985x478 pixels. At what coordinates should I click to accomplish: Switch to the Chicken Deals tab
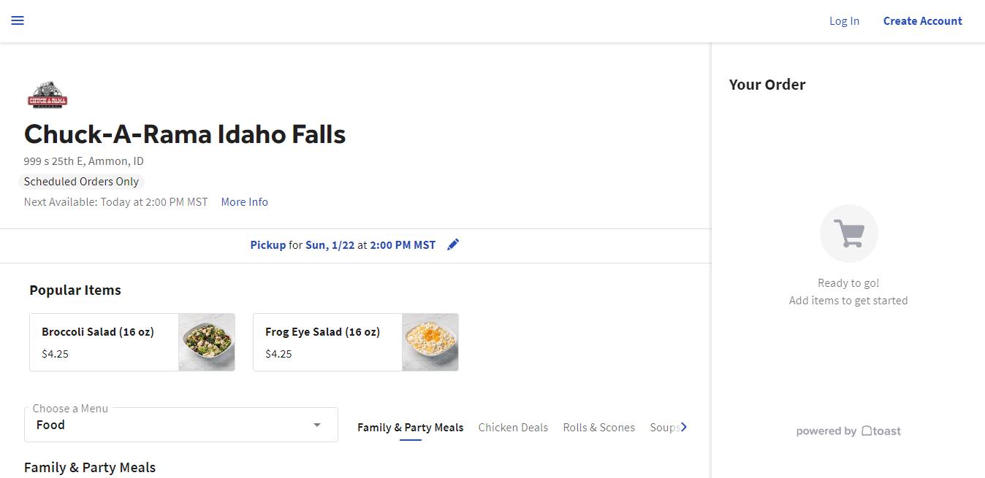click(x=513, y=428)
